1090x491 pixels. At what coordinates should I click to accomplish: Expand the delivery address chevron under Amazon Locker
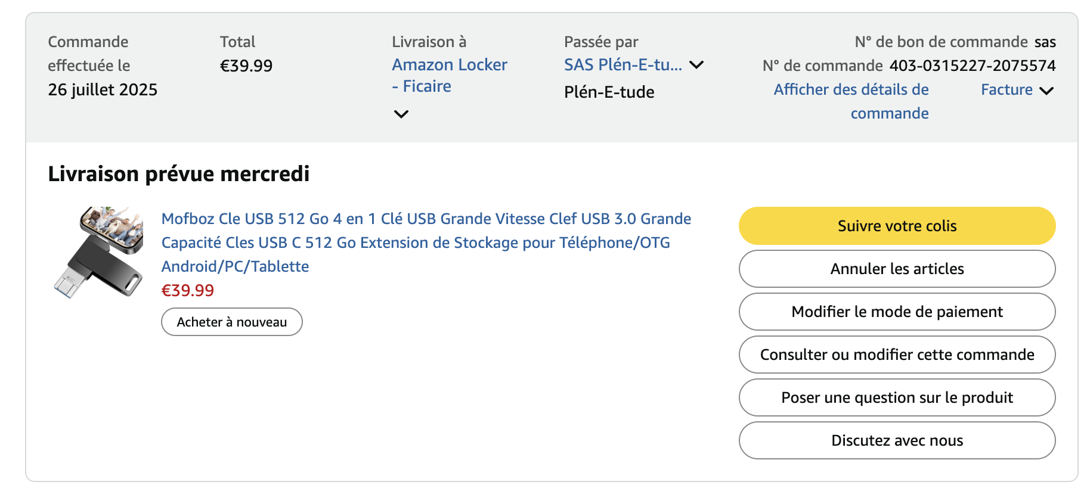[401, 114]
